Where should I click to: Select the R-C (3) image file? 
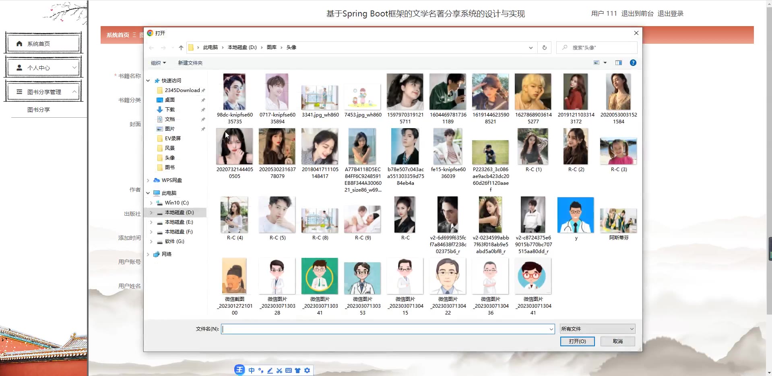pos(619,155)
